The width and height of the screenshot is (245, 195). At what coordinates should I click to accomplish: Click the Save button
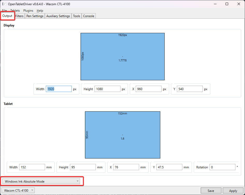tap(211, 191)
